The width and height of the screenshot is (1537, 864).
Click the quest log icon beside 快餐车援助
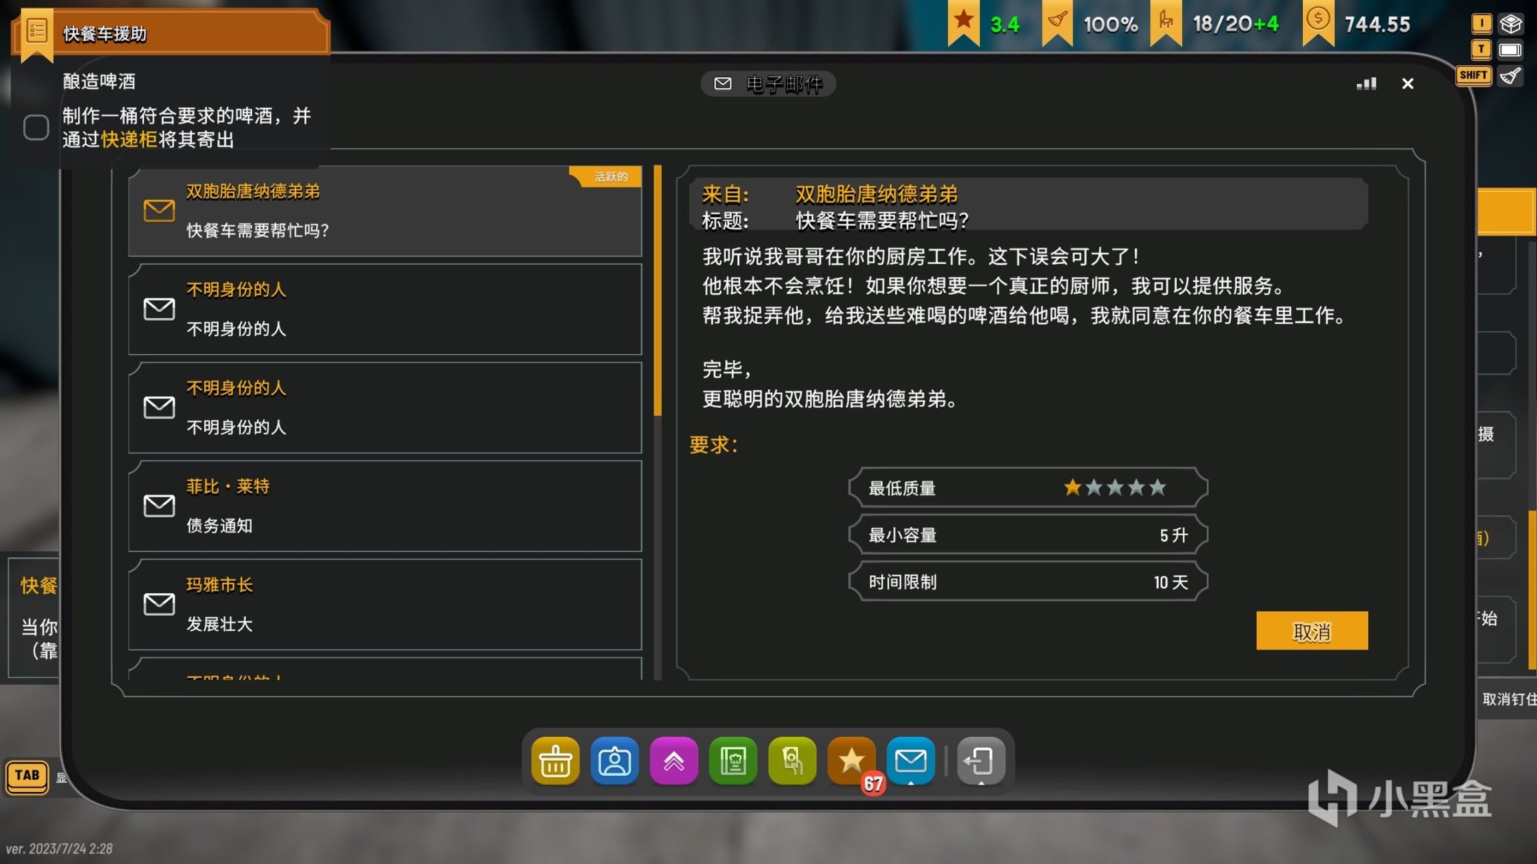pyautogui.click(x=37, y=31)
